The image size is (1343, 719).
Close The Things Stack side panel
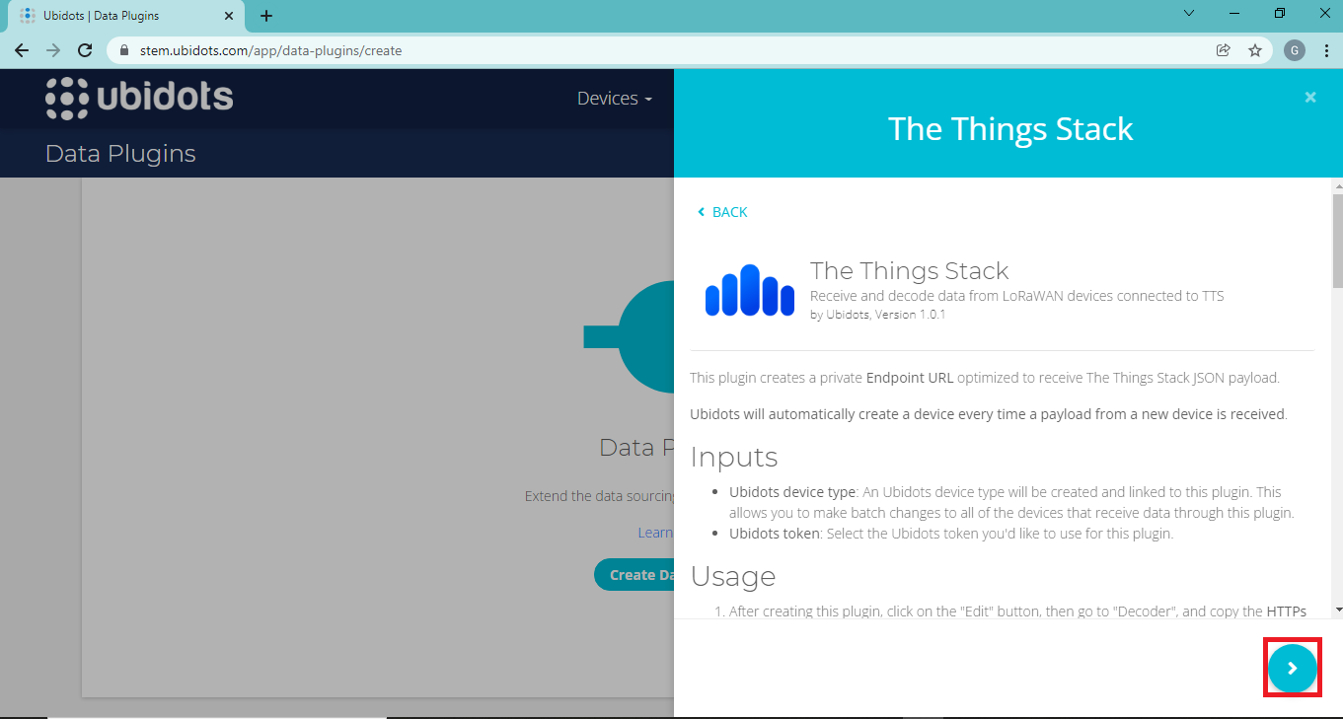tap(1310, 97)
